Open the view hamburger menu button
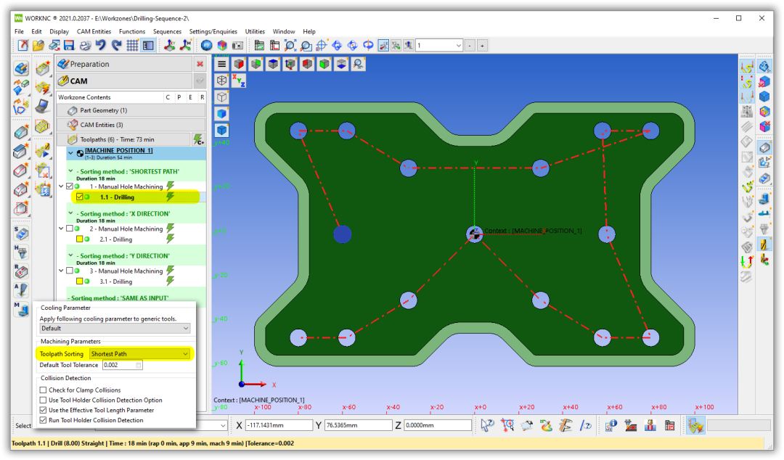 coord(222,64)
